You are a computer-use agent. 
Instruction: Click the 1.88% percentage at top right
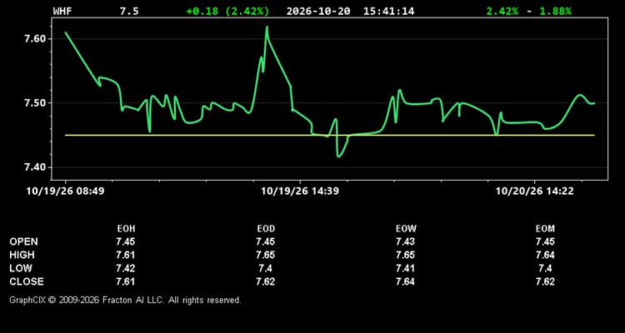(555, 11)
